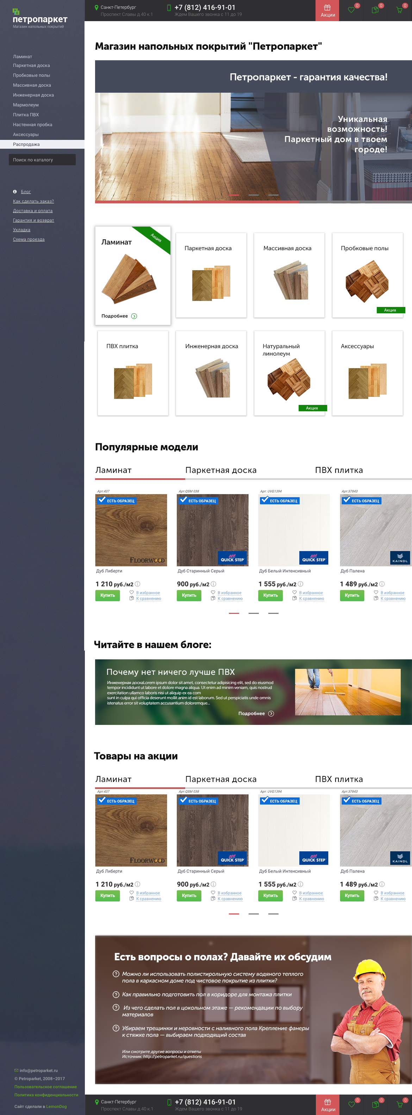The width and height of the screenshot is (412, 1115).
Task: Click the price info icon for Дуб Старинный Серый in Популярные модели
Action: click(x=213, y=584)
